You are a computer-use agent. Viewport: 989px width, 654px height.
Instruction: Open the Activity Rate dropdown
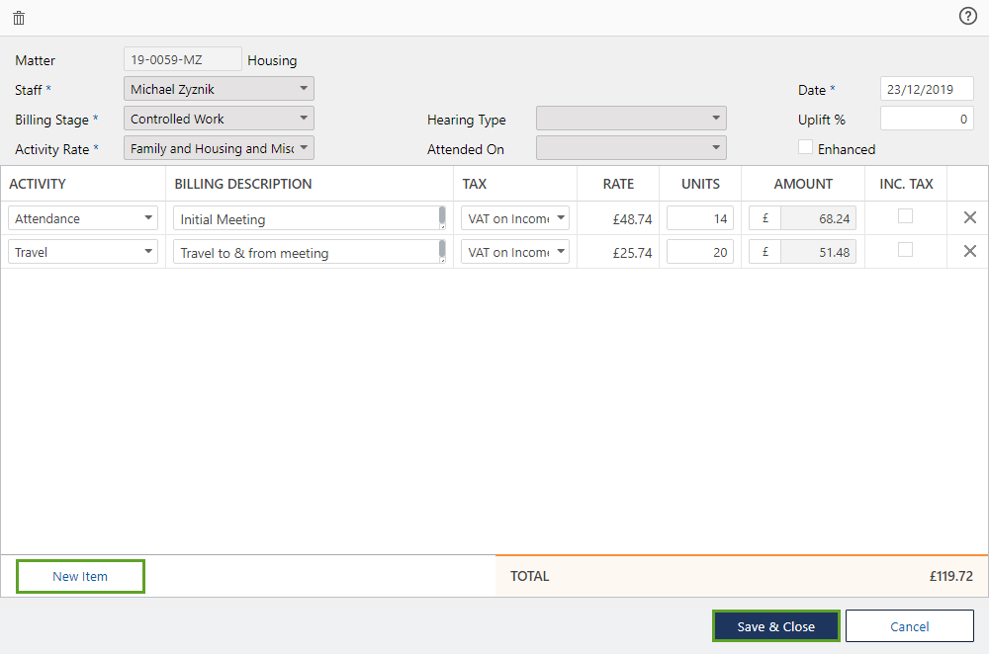point(219,148)
